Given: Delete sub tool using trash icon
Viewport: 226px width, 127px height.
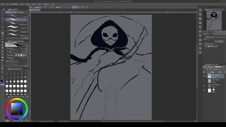Looking at the screenshot, I should pyautogui.click(x=28, y=38).
